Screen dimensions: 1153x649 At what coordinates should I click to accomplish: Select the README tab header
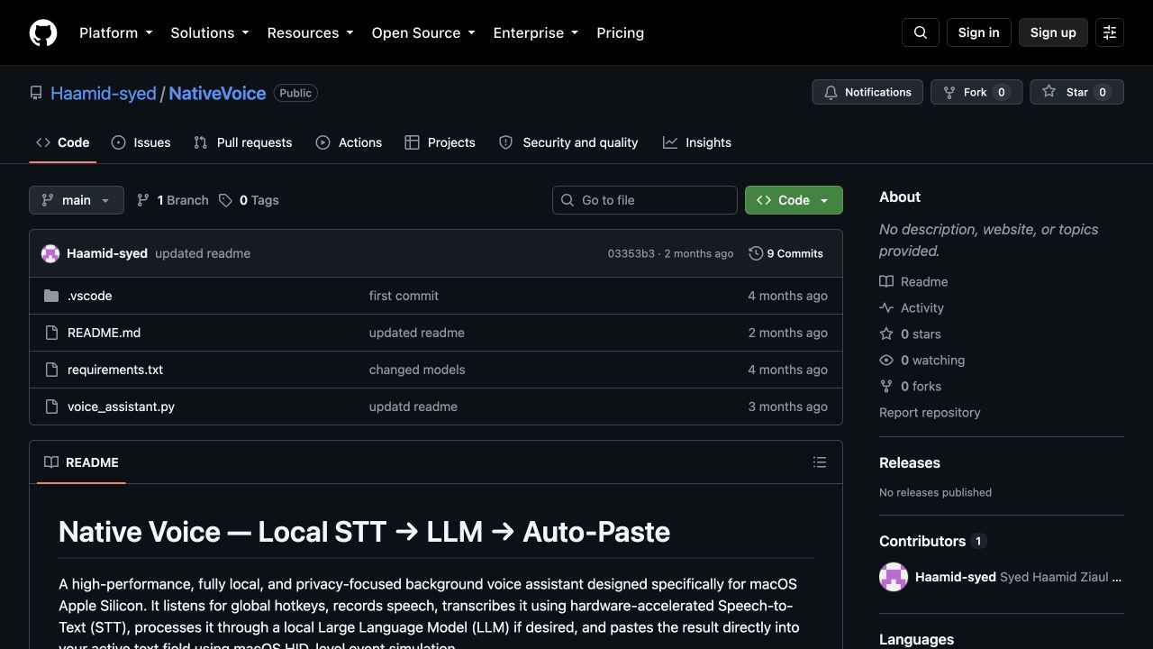pyautogui.click(x=81, y=462)
